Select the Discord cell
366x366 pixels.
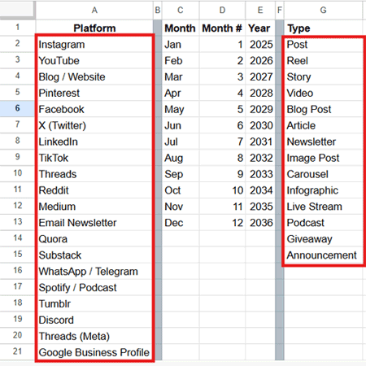coord(94,320)
